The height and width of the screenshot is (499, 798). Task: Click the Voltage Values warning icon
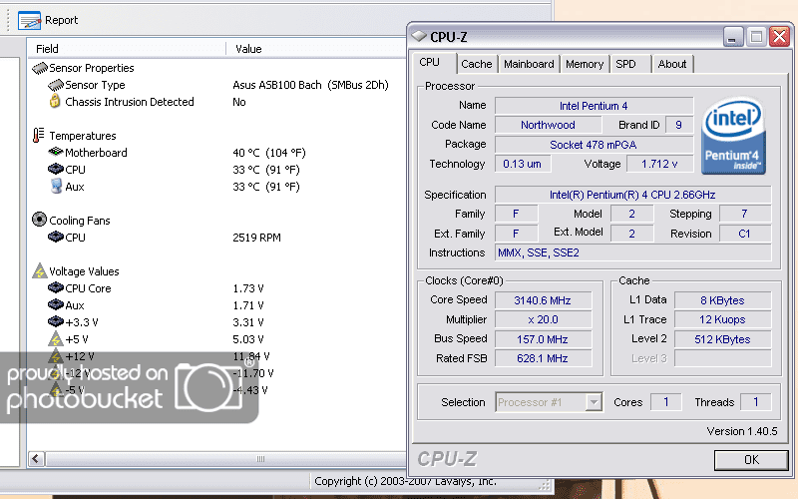[x=40, y=270]
